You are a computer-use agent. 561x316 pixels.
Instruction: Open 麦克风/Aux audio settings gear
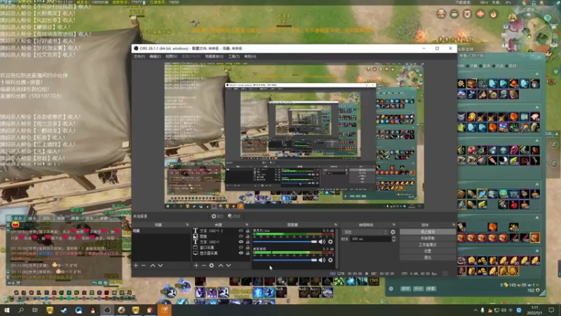coord(330,242)
